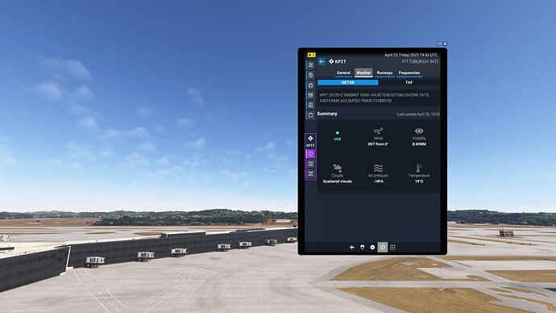The height and width of the screenshot is (313, 556).
Task: Click the visibility eye icon in summary
Action: click(x=419, y=131)
